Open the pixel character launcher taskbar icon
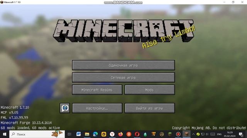This screenshot has height=138, width=247. (154, 134)
